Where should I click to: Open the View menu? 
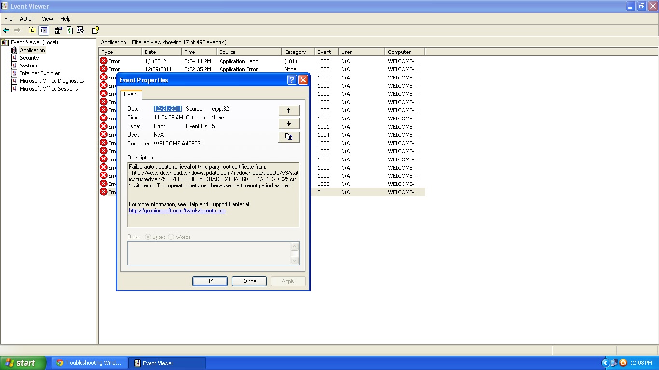47,19
